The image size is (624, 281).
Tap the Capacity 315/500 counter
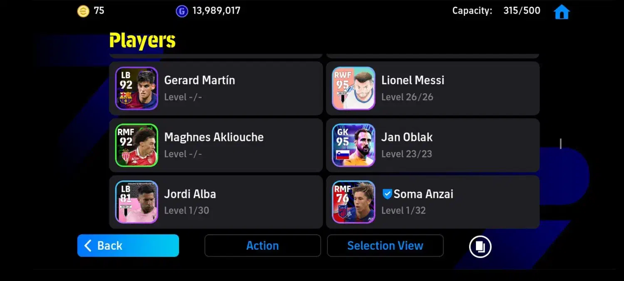[x=496, y=11]
